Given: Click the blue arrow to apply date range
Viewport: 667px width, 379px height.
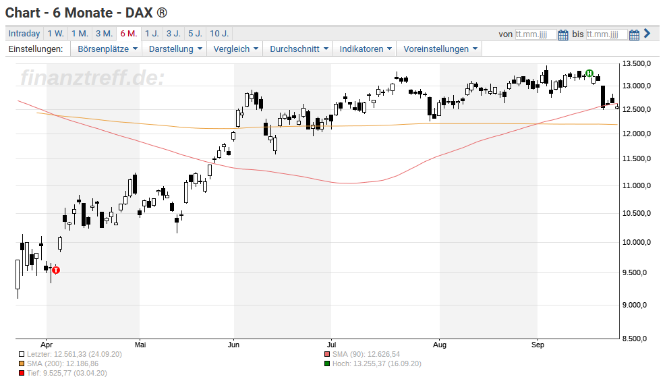Looking at the screenshot, I should coord(647,33).
